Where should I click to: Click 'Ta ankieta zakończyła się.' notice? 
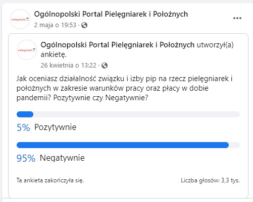[x=50, y=180]
